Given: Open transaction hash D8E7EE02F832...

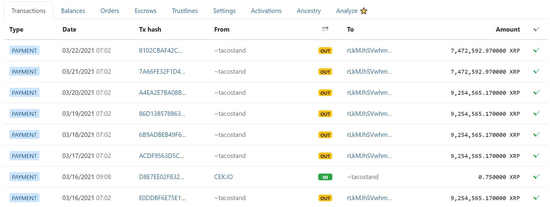Looking at the screenshot, I should click(x=161, y=177).
